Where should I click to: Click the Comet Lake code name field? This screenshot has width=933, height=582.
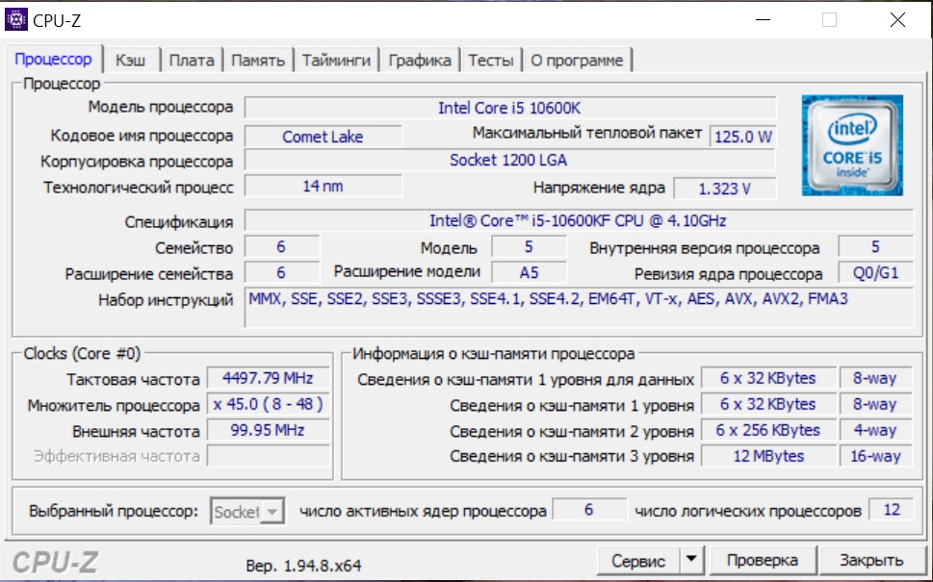323,137
